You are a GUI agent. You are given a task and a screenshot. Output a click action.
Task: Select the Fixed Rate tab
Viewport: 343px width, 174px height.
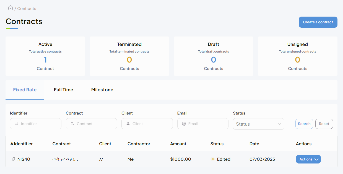click(25, 90)
